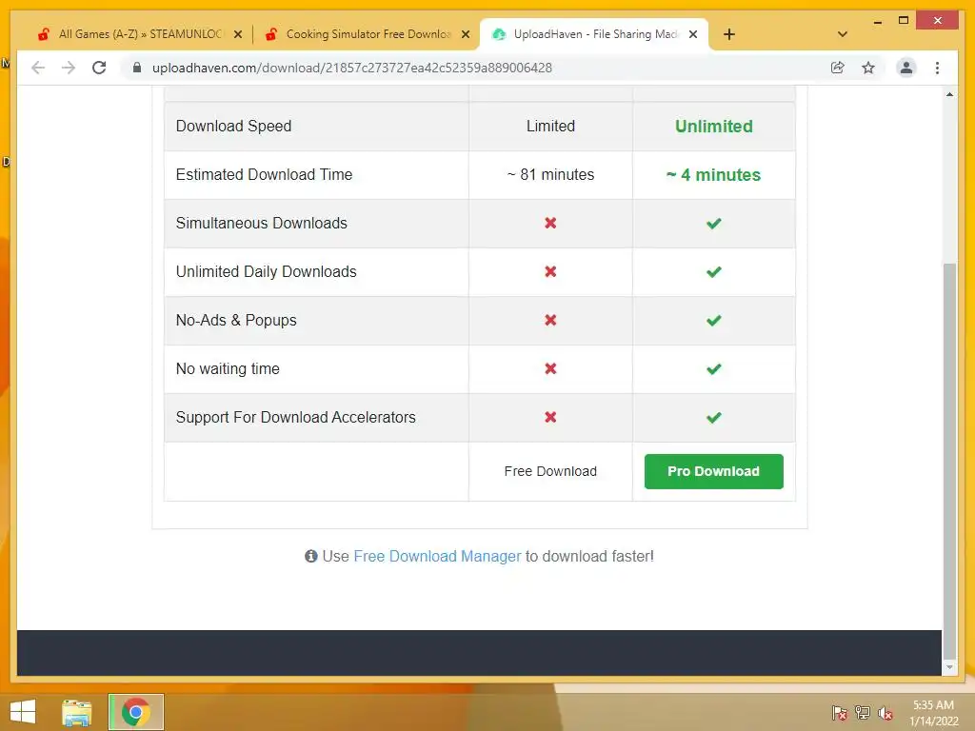This screenshot has width=975, height=731.
Task: Click the 'Download Speed' label
Action: coord(234,127)
